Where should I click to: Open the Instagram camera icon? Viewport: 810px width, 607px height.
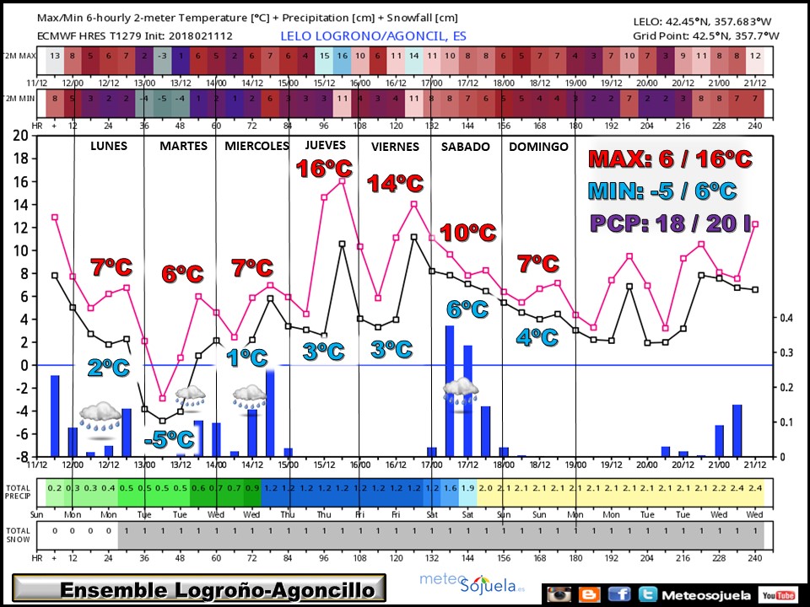point(559,594)
